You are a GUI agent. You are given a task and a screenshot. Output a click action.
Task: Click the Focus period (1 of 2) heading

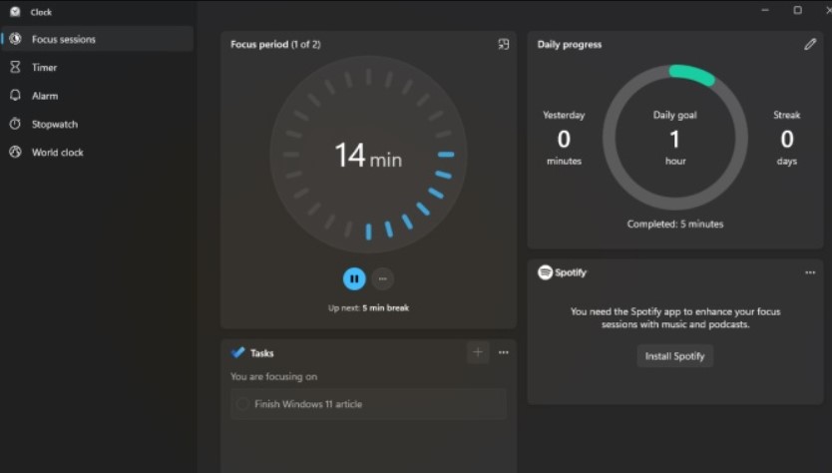[275, 44]
